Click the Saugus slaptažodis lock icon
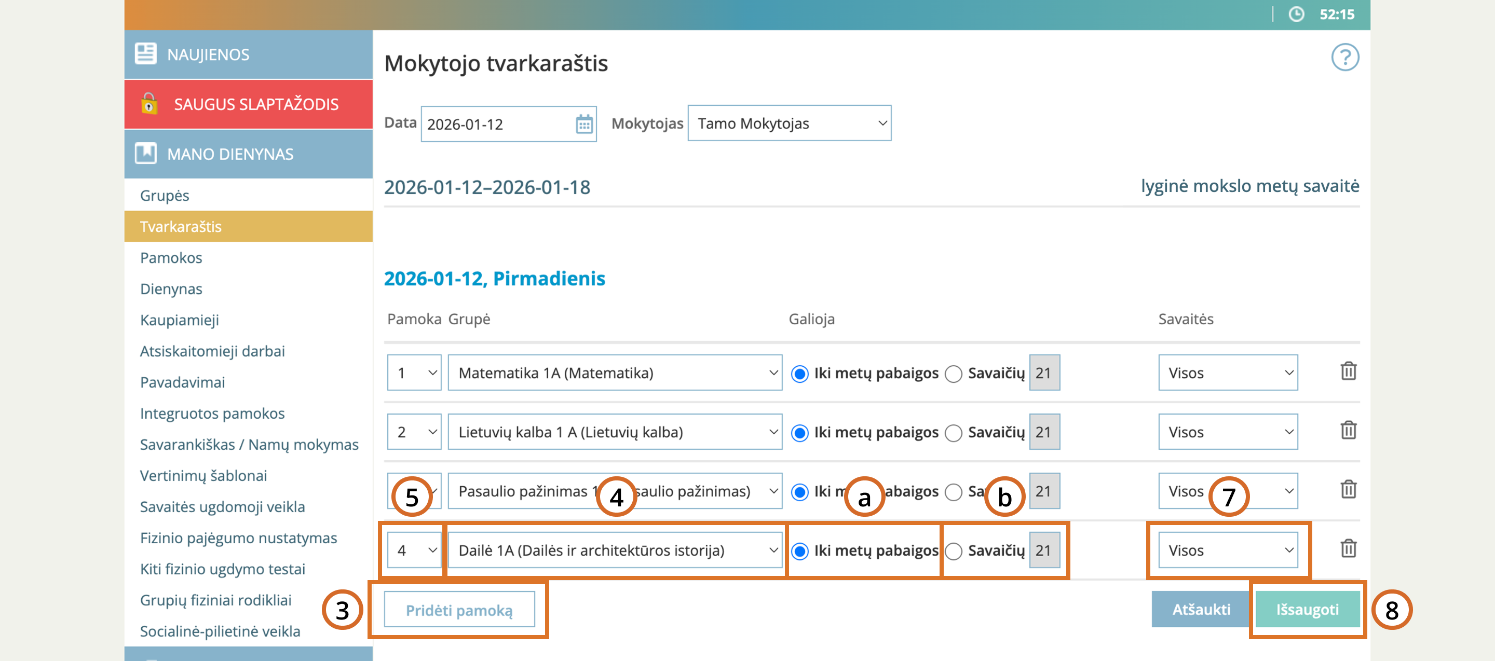This screenshot has width=1495, height=661. pyautogui.click(x=149, y=104)
